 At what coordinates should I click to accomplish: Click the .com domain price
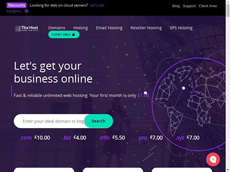[x=35, y=138]
